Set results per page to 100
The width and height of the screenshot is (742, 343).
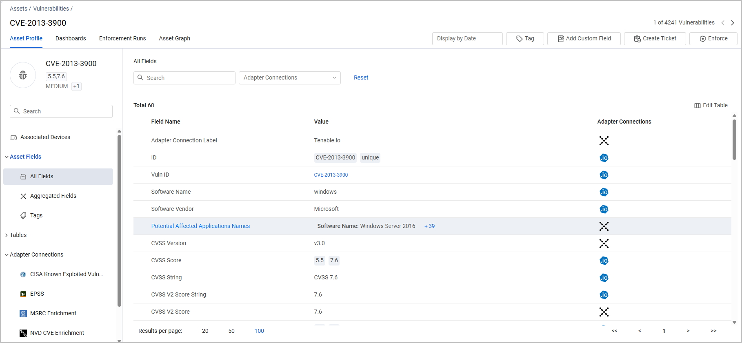point(259,331)
